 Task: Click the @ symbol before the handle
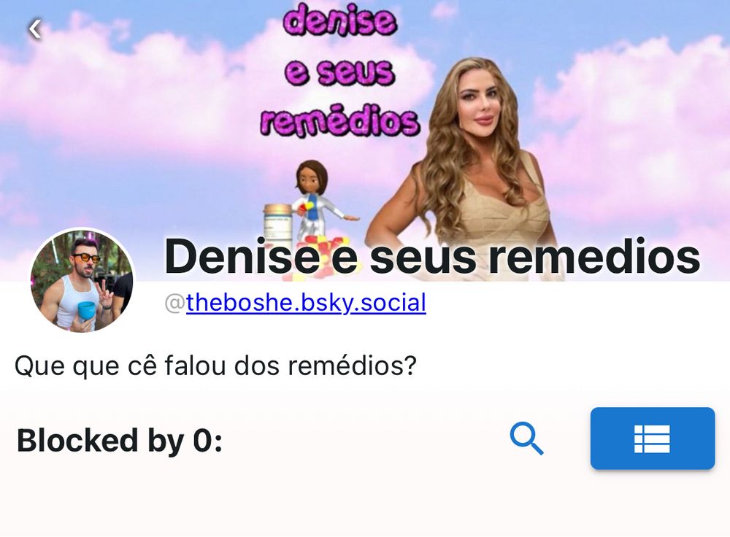(x=175, y=303)
